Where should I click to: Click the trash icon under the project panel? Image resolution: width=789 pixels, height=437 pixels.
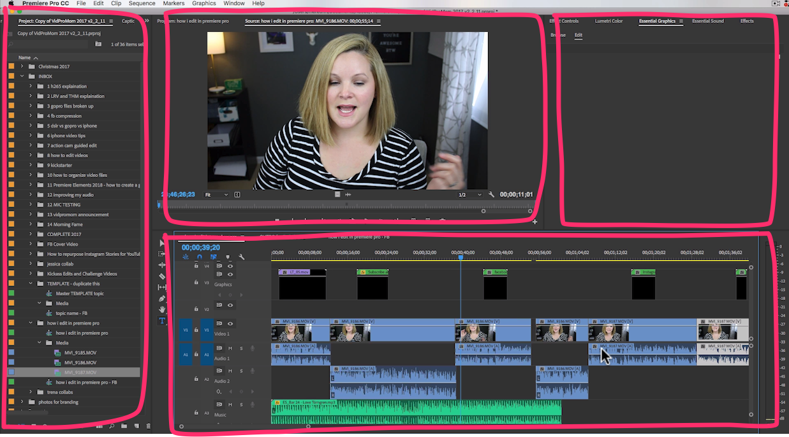coord(148,426)
